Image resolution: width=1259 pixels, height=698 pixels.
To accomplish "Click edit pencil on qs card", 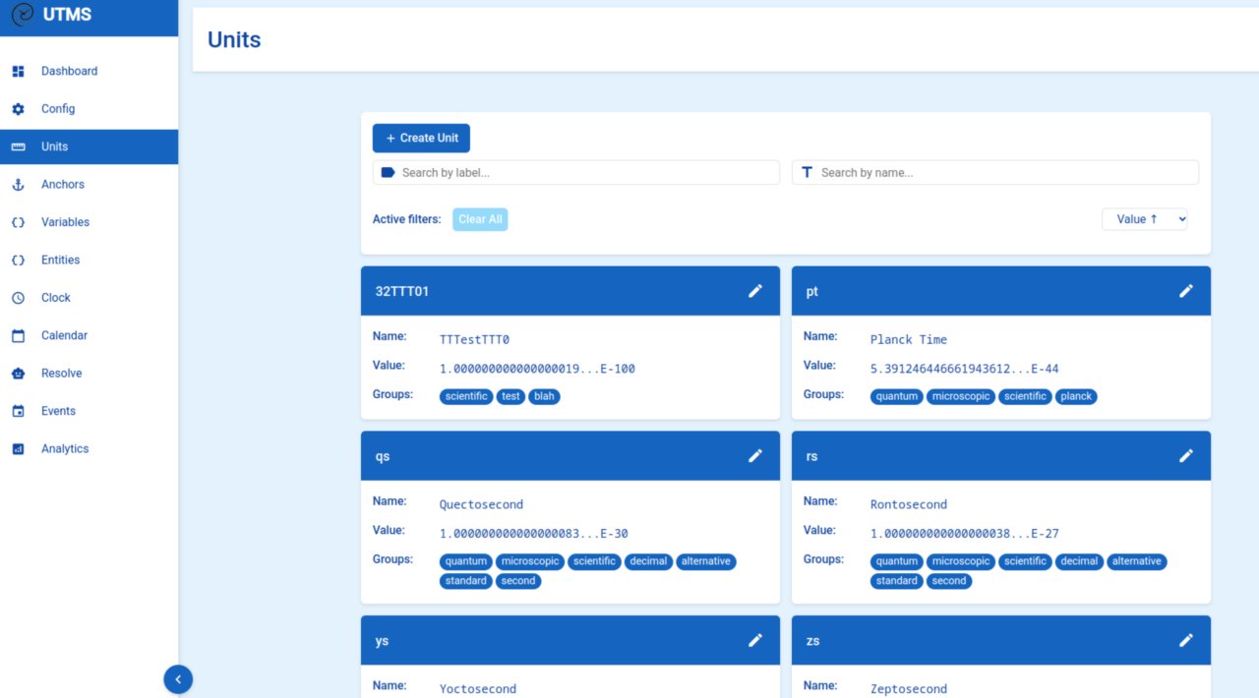I will click(x=755, y=456).
